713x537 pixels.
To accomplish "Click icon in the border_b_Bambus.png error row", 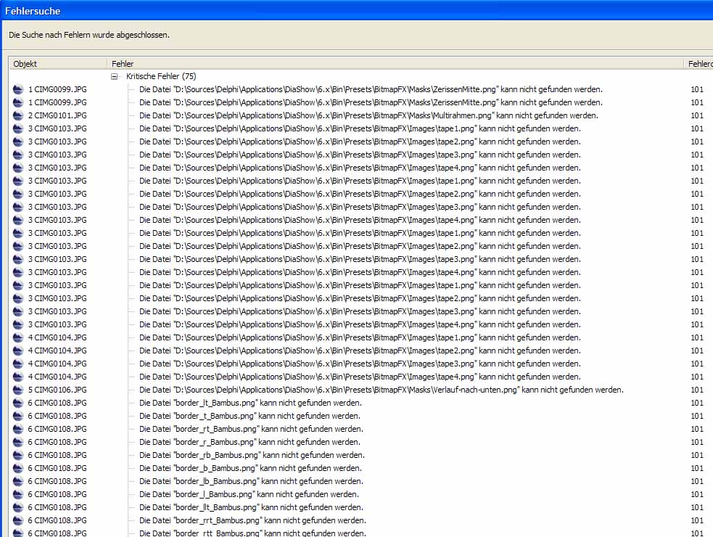I will (18, 468).
